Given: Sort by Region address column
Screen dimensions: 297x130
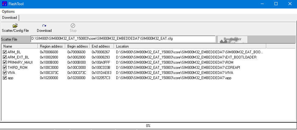Looking at the screenshot, I should pos(51,46).
